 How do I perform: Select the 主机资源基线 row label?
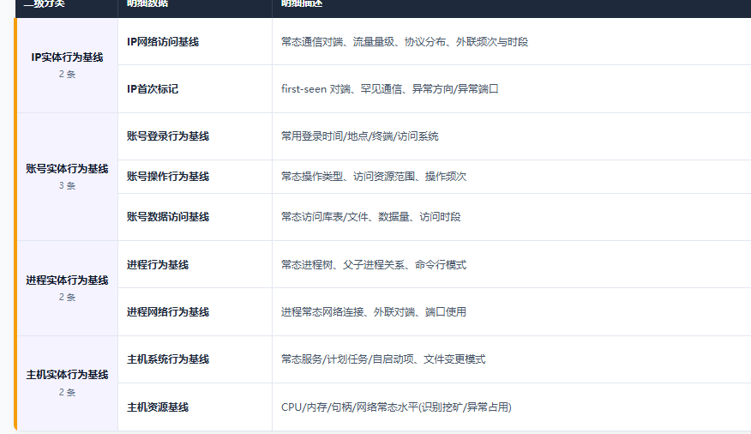coord(158,407)
